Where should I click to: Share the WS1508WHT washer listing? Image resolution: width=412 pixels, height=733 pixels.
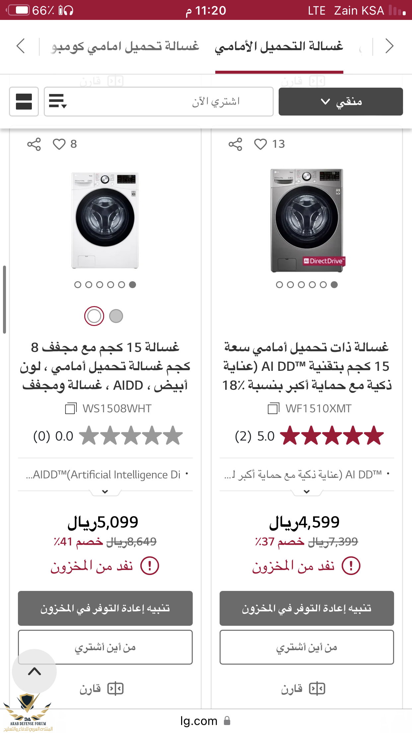(x=34, y=144)
